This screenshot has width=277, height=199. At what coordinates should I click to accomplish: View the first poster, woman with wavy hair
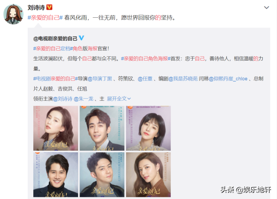pos(56,128)
